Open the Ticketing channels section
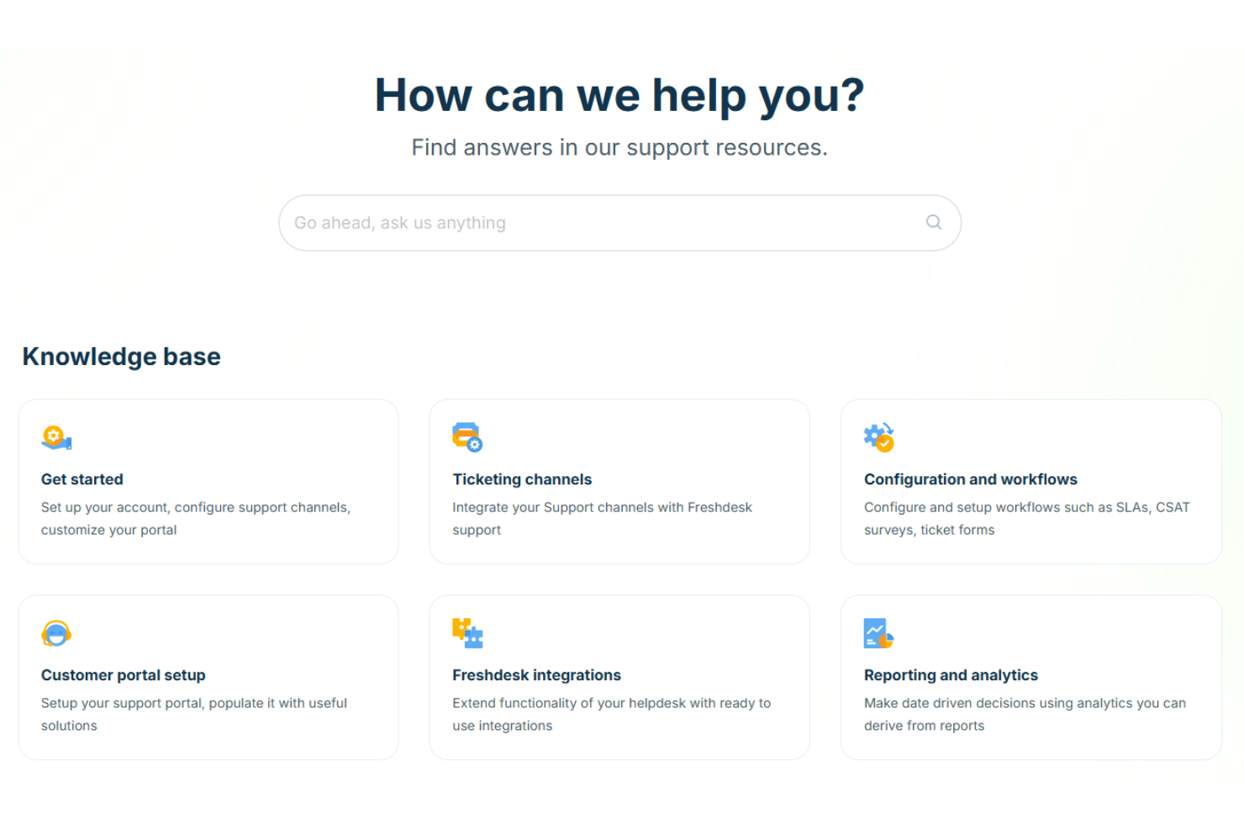Image resolution: width=1244 pixels, height=830 pixels. point(522,478)
